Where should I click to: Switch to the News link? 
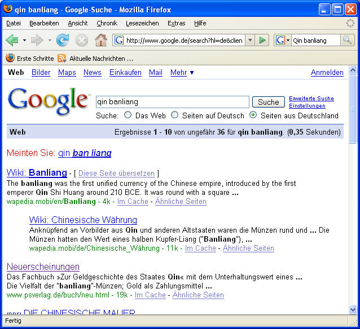click(x=93, y=73)
